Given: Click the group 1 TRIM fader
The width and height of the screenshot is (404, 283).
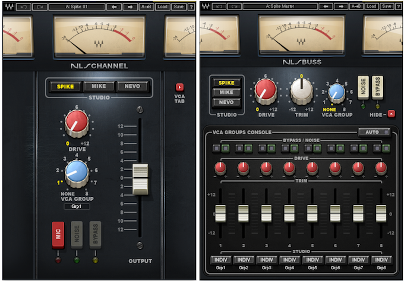Looking at the screenshot, I should point(220,213).
